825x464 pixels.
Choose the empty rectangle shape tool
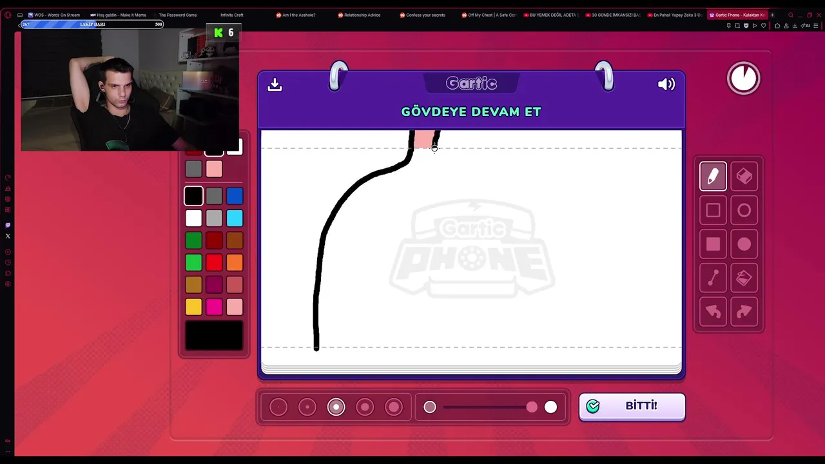(713, 210)
